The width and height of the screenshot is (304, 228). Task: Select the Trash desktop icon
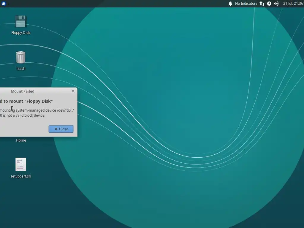[20, 57]
